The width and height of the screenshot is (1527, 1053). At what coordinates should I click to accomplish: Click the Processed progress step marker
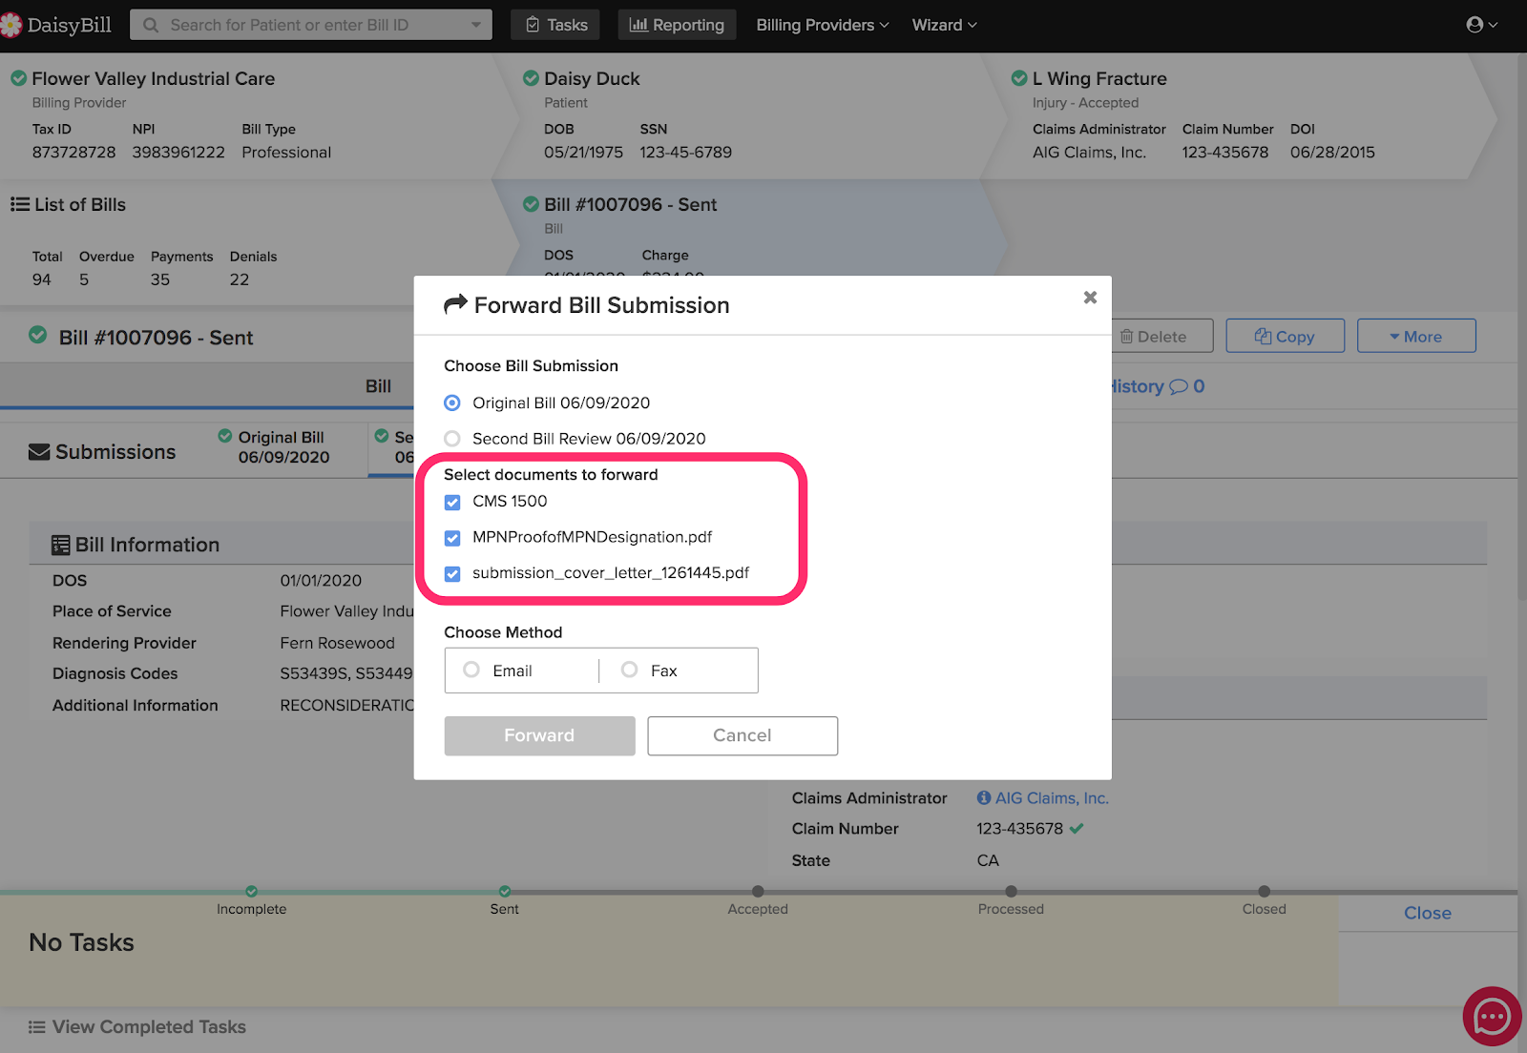pos(1011,892)
